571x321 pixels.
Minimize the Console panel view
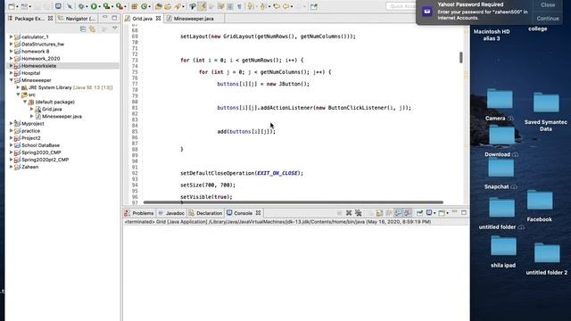click(454, 212)
